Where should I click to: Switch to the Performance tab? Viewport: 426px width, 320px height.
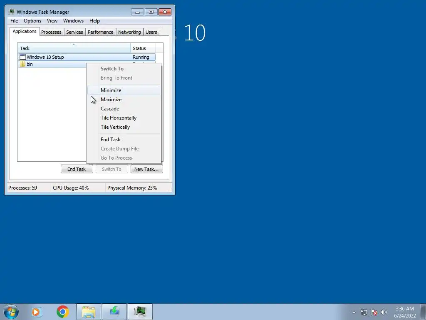tap(101, 32)
